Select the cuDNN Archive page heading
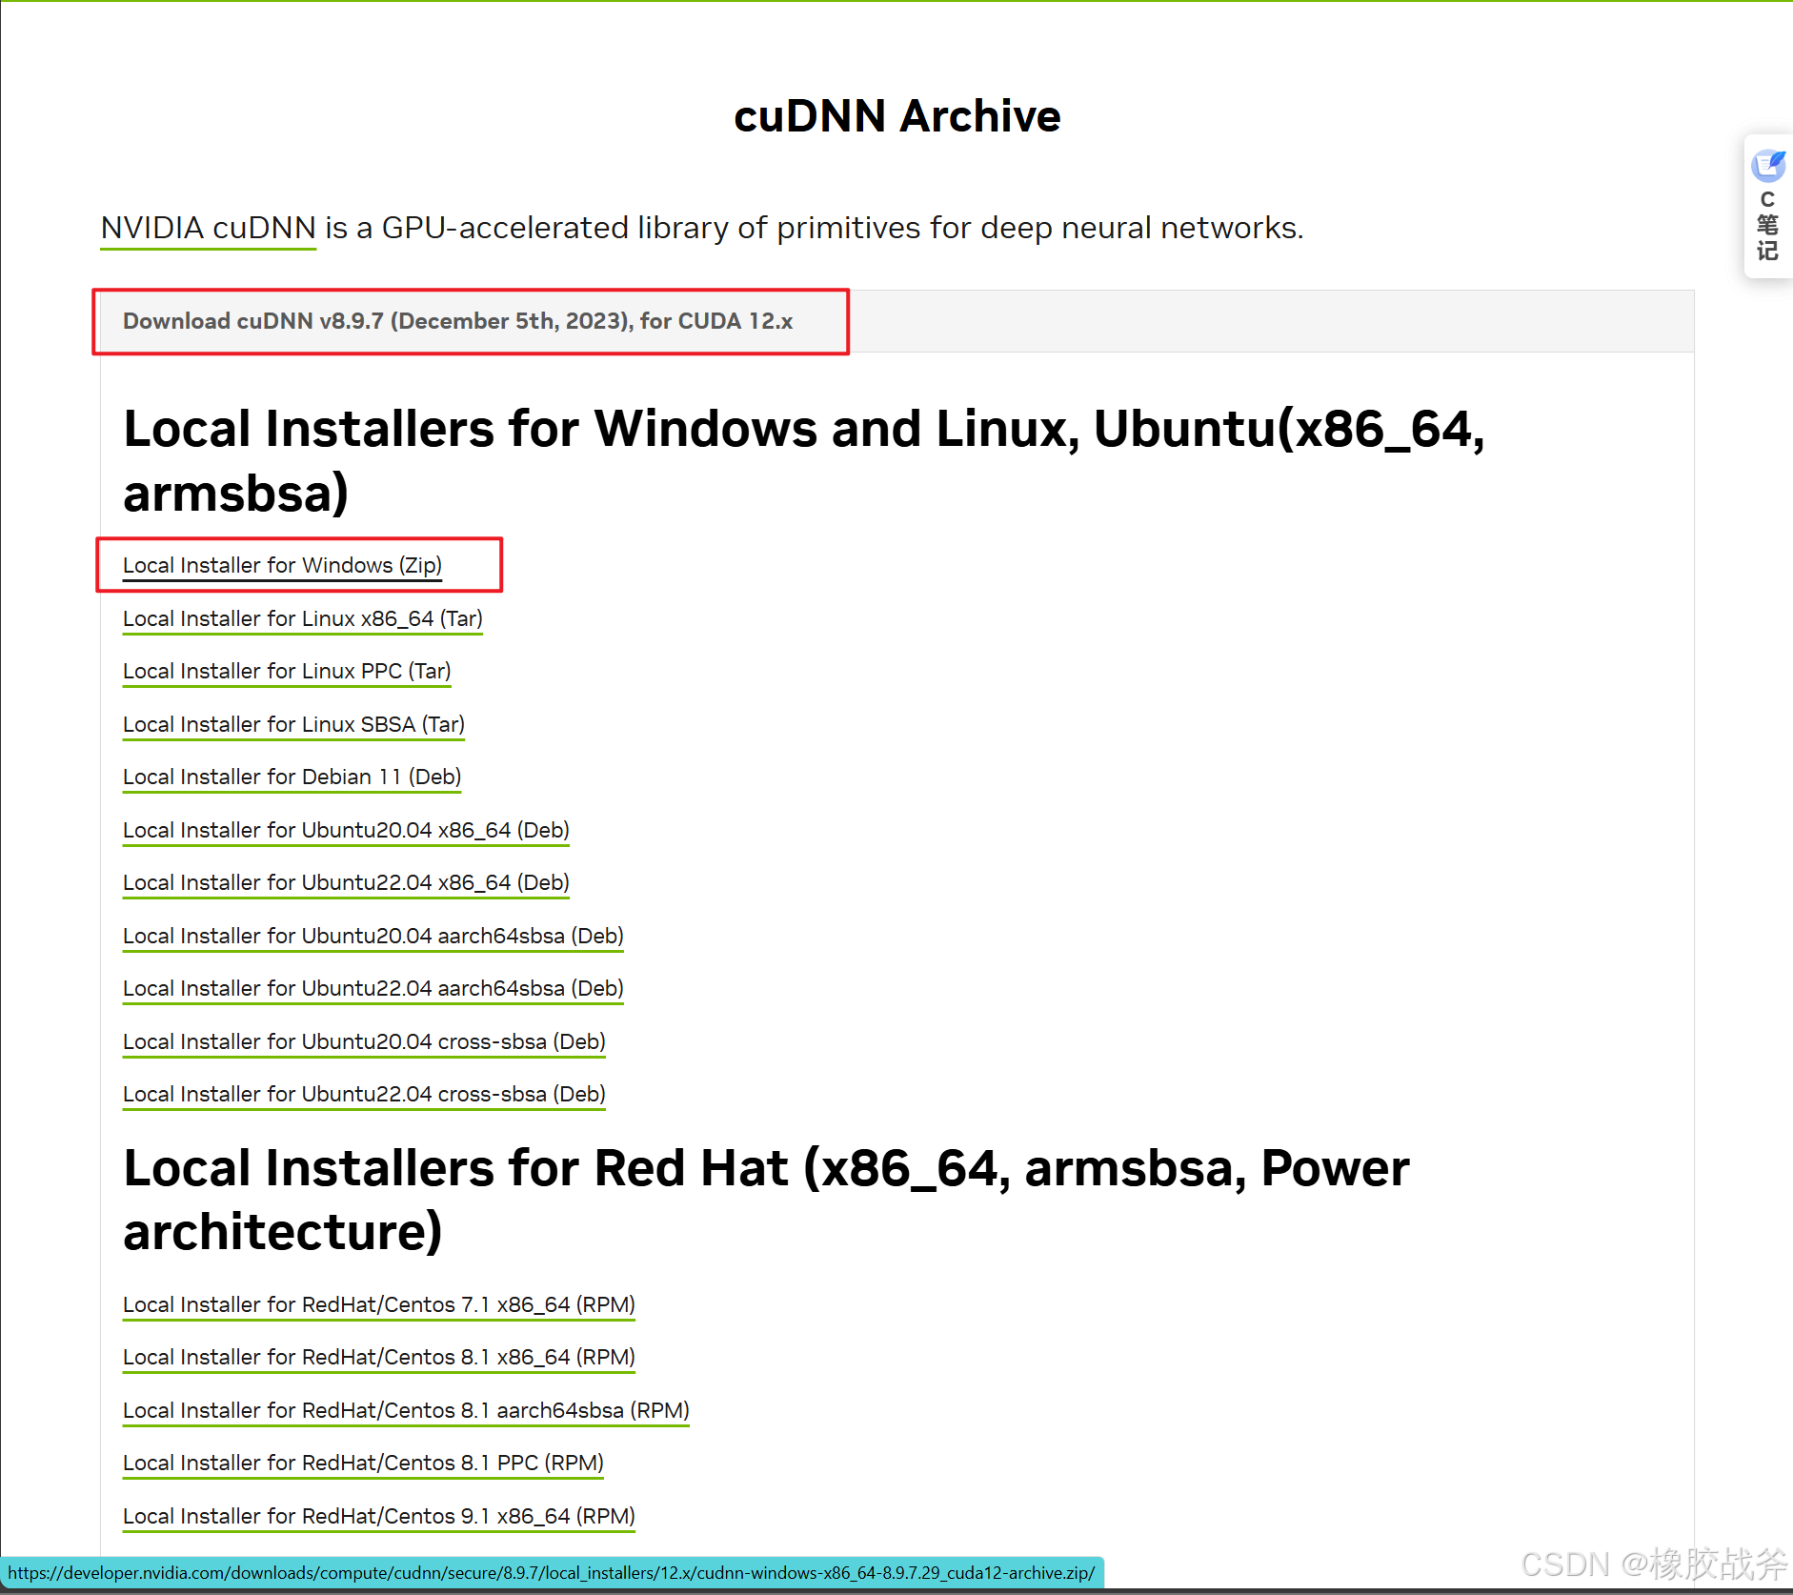This screenshot has height=1595, width=1793. pyautogui.click(x=896, y=116)
